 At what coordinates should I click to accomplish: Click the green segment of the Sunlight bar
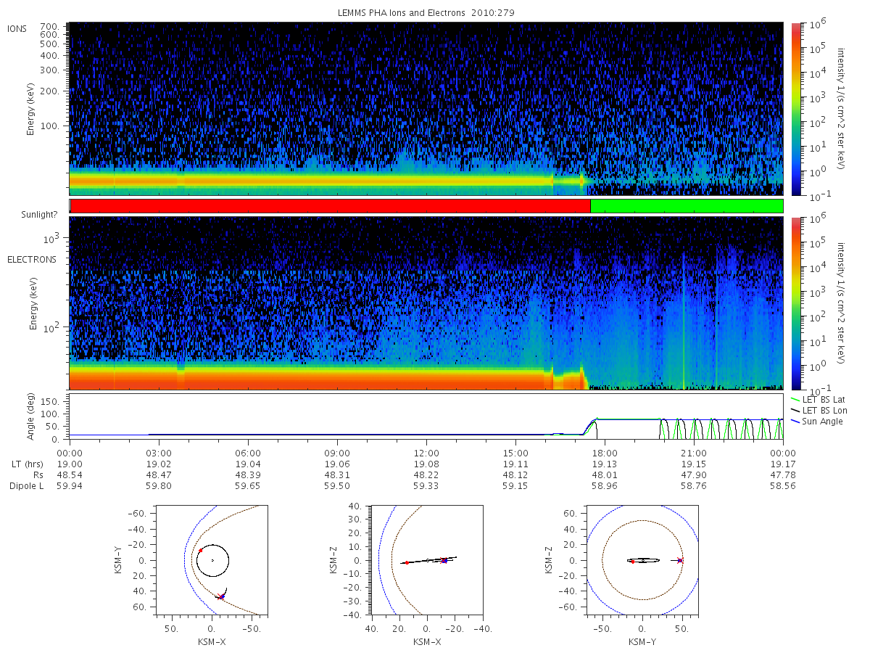coord(687,206)
